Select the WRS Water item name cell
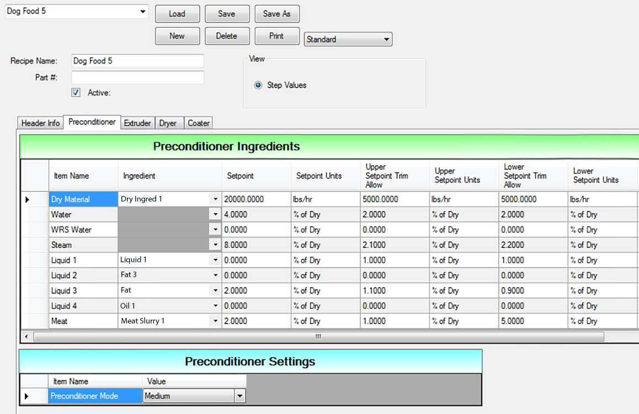 [83, 230]
